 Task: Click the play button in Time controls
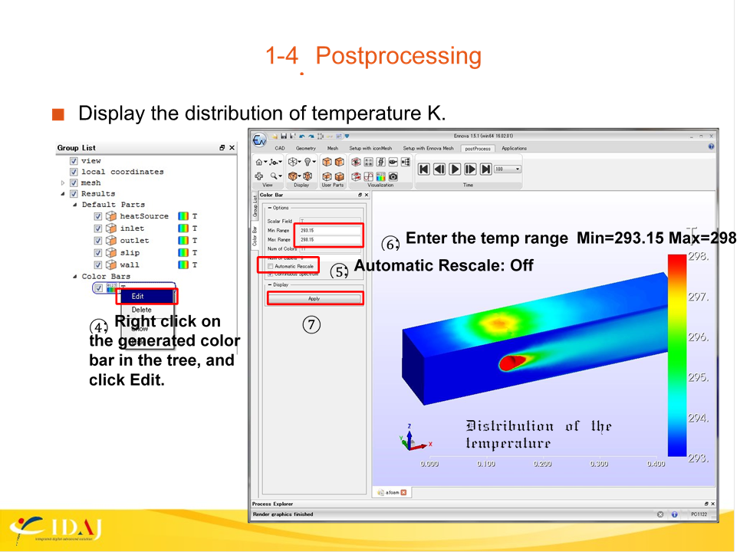tap(455, 169)
